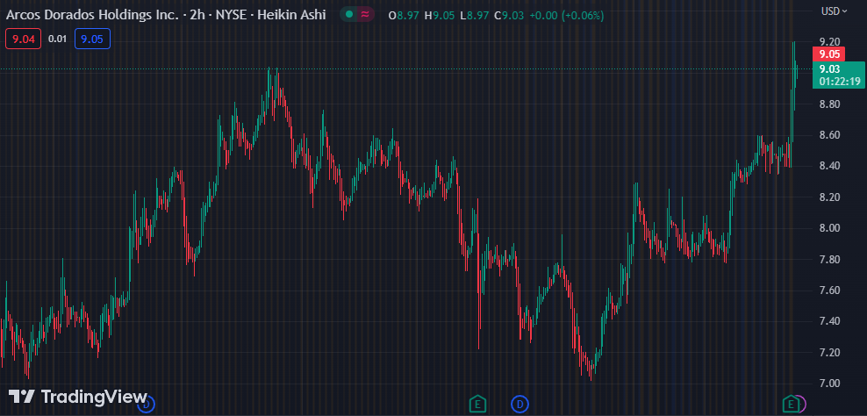867x416 pixels.
Task: Click the C9.03 close value
Action: [509, 16]
